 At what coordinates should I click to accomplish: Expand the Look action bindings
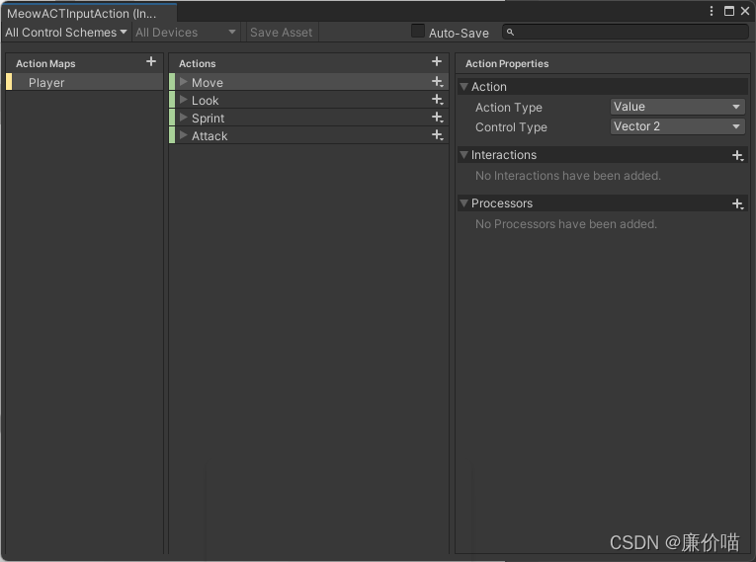183,100
